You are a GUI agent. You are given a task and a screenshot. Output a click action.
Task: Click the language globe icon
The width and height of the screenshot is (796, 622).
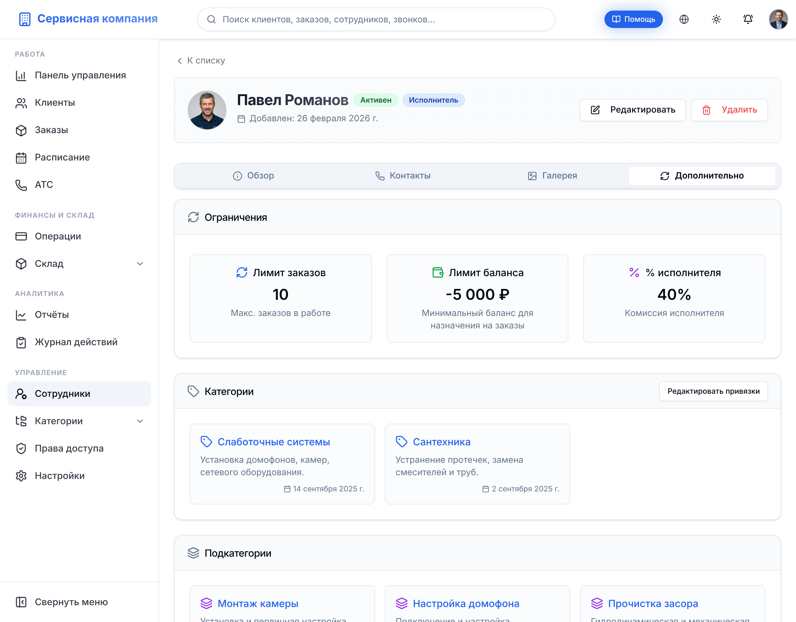click(684, 19)
